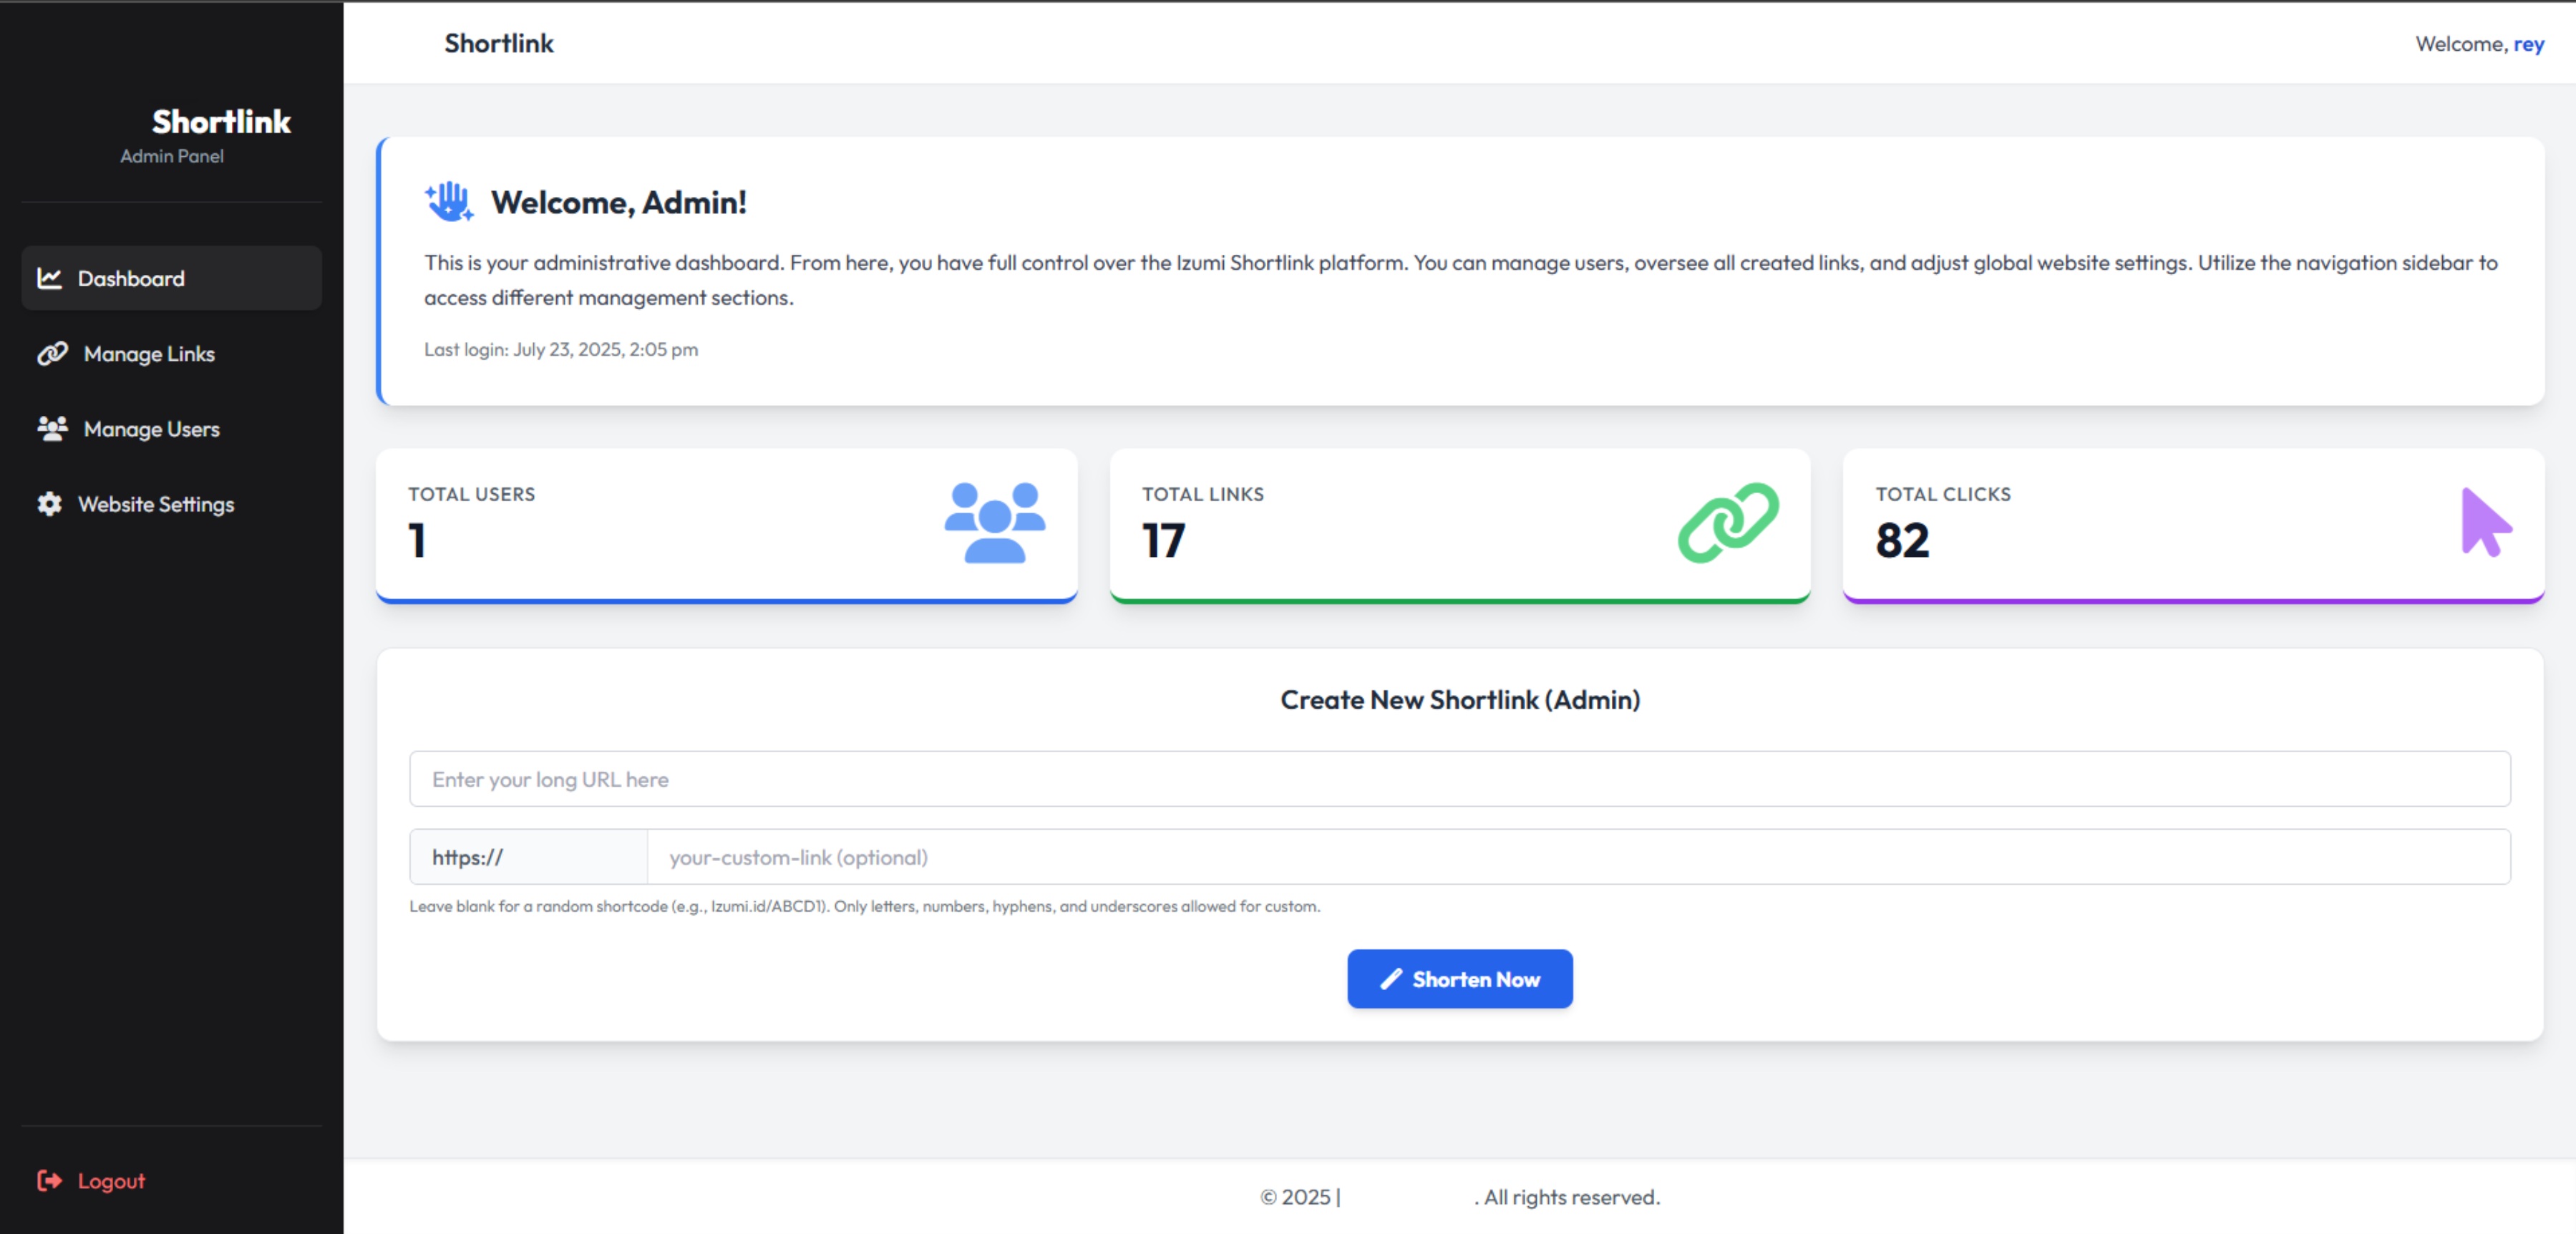The image size is (2576, 1234).
Task: Click the pencil icon on Shorten Now
Action: [x=1390, y=979]
